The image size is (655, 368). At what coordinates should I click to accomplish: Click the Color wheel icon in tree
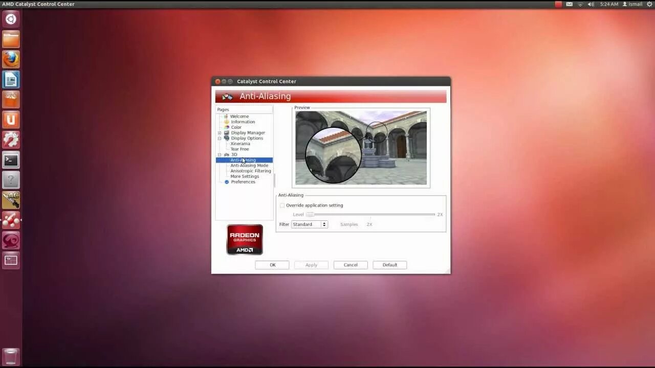click(x=226, y=127)
